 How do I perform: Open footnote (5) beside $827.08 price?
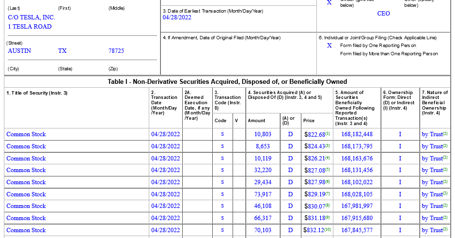coord(328,169)
